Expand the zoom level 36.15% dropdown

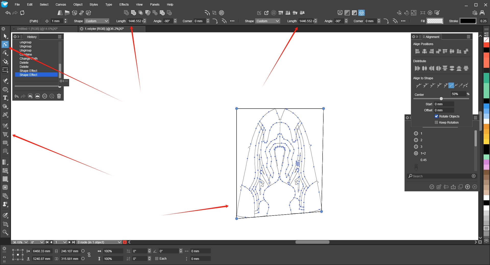[26, 242]
